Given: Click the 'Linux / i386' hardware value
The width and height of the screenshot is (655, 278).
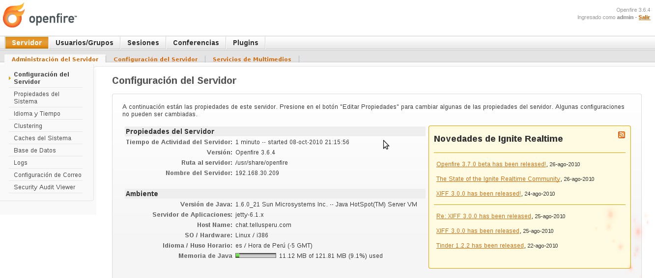Looking at the screenshot, I should point(252,235).
